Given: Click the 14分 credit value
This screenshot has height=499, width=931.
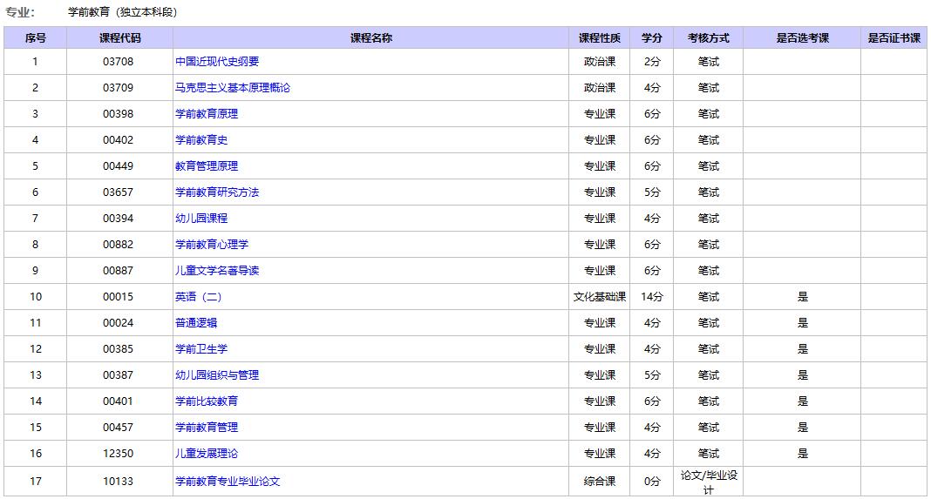Looking at the screenshot, I should [652, 297].
